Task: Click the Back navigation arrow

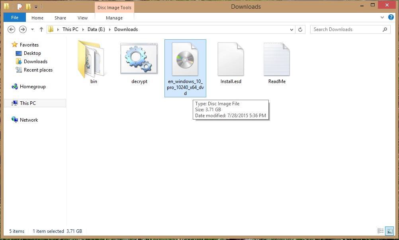Action: [11, 29]
